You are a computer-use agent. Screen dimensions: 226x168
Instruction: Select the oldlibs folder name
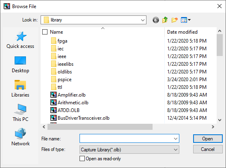(65, 72)
